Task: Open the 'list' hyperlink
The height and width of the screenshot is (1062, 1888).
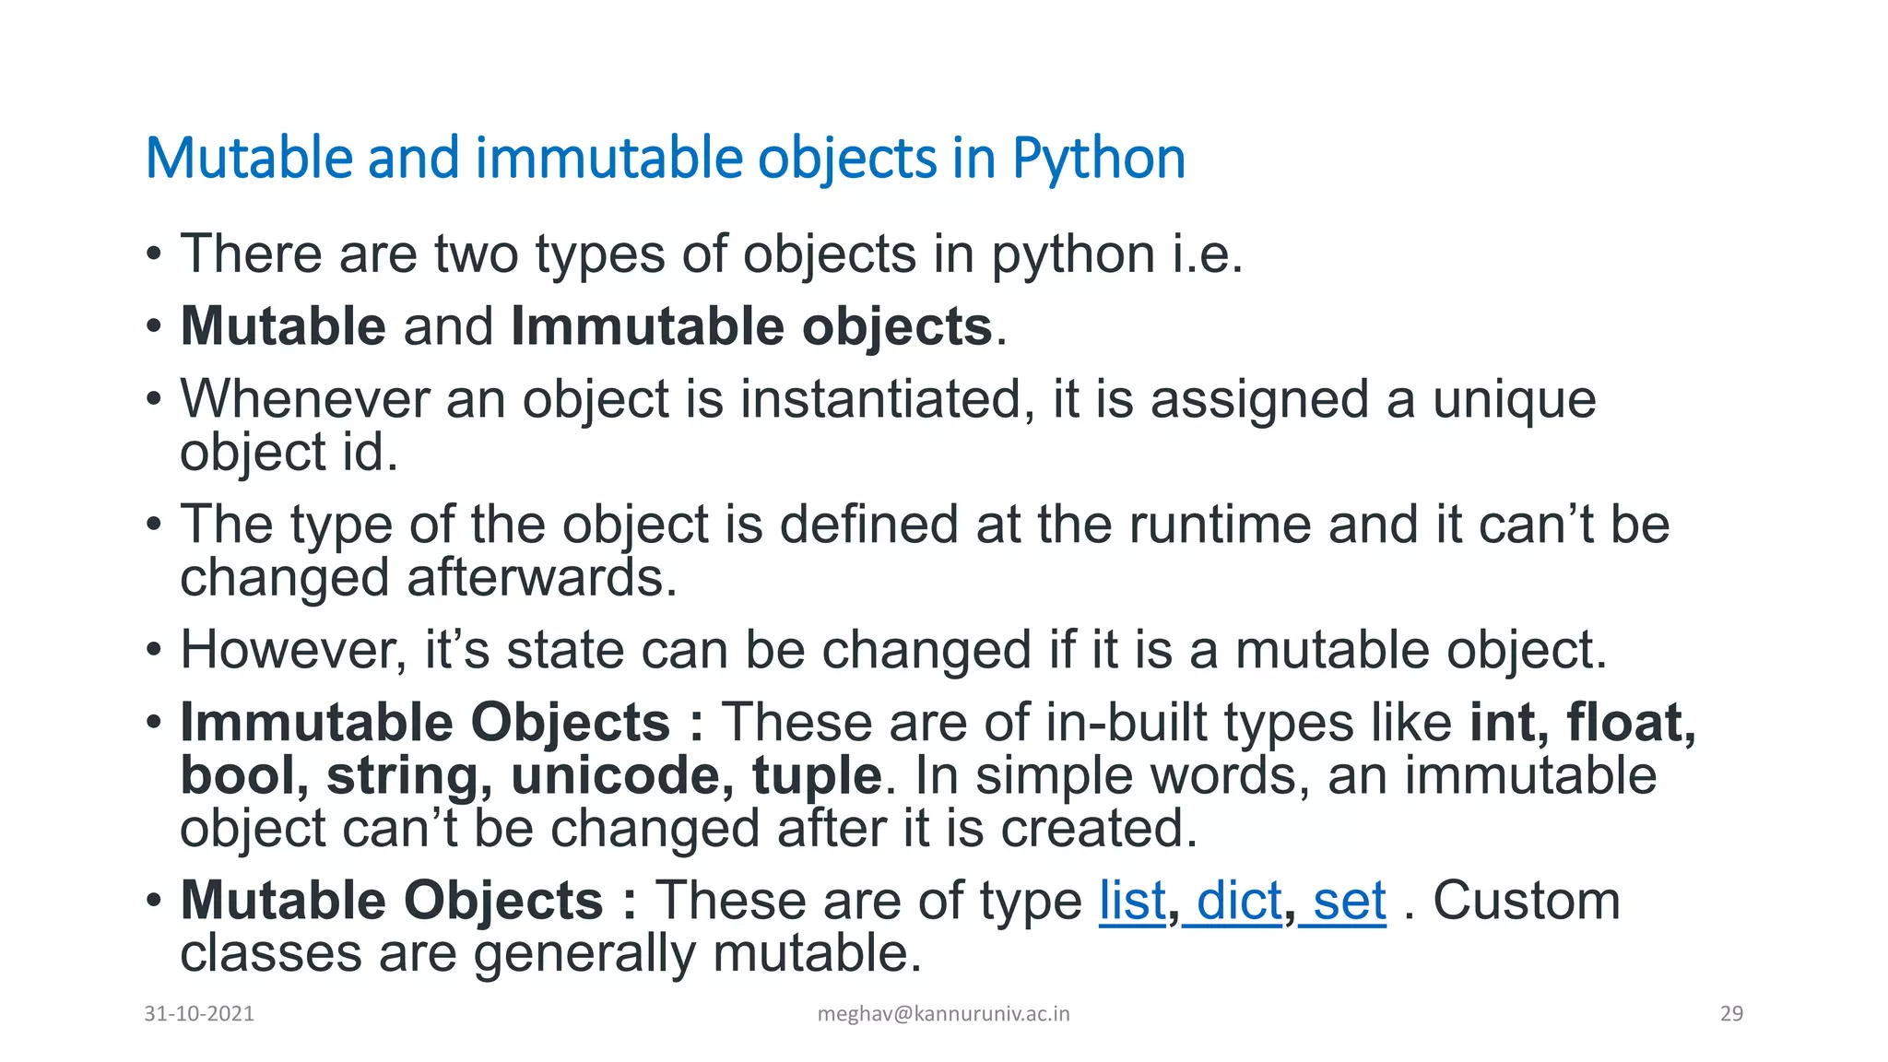Action: (1133, 901)
